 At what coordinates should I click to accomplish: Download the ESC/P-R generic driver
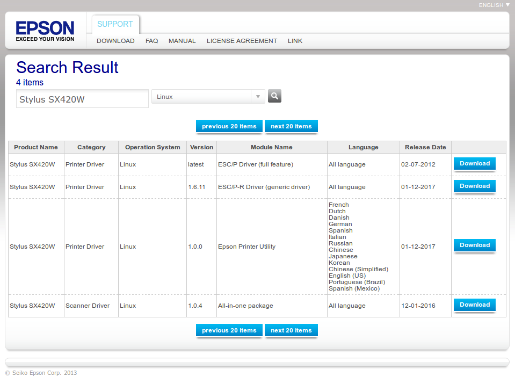click(x=474, y=186)
